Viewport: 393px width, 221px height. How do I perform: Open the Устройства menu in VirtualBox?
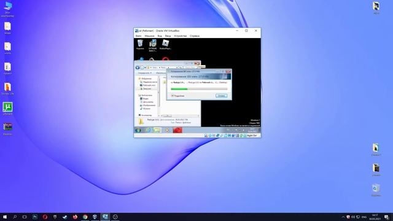[180, 36]
